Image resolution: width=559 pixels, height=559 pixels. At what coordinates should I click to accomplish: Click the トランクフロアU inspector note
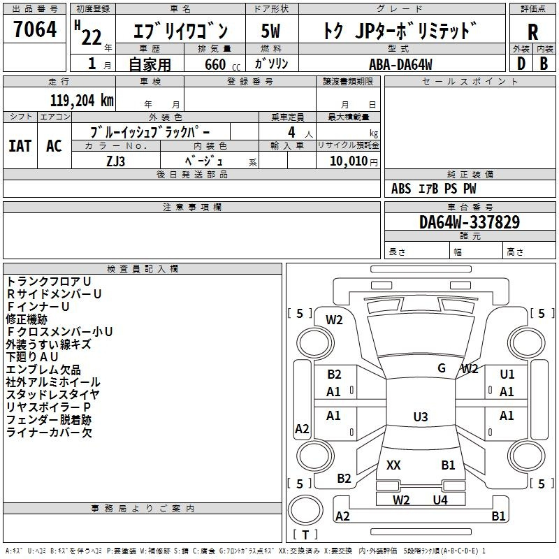[49, 281]
